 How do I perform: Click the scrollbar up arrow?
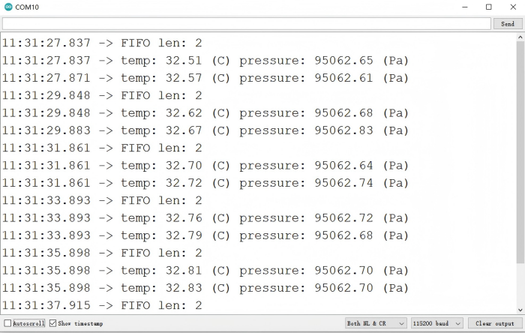pos(520,37)
